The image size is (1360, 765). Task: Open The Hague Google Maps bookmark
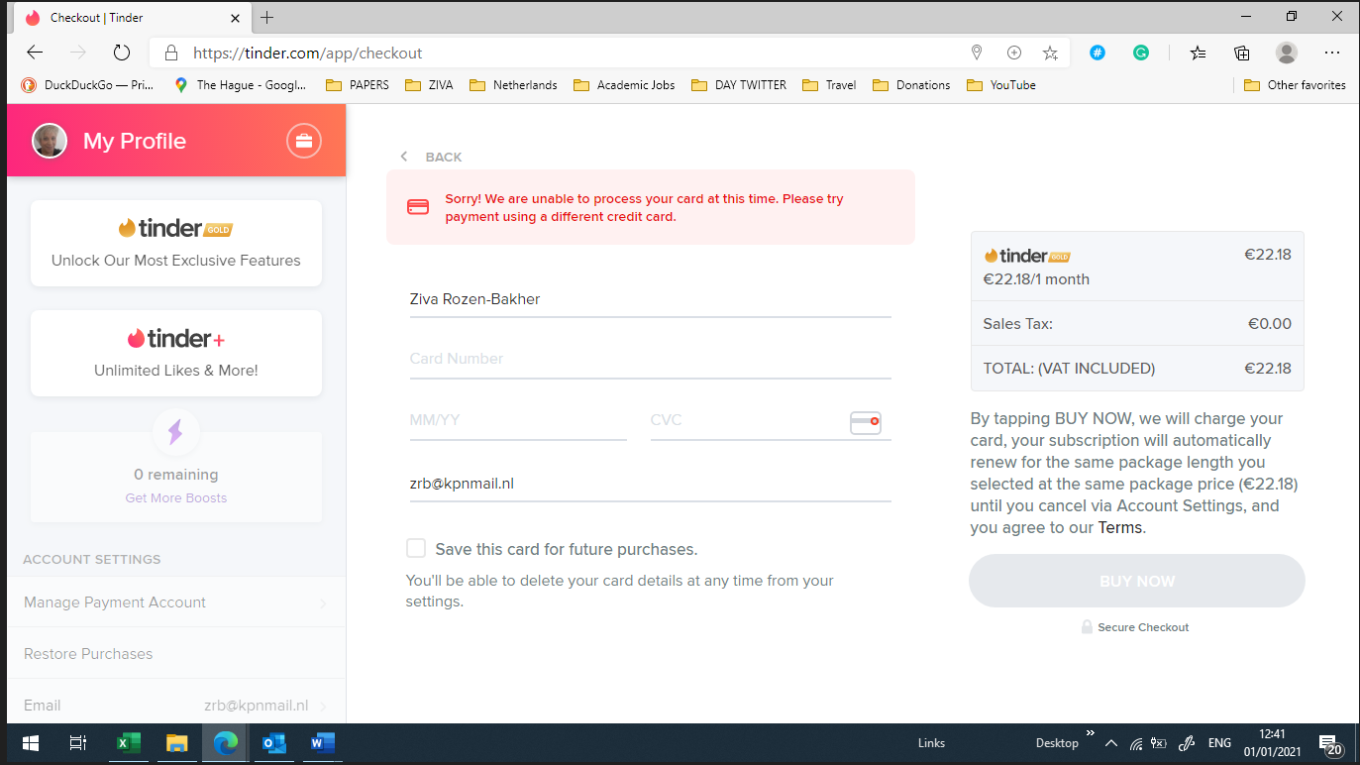(x=241, y=85)
